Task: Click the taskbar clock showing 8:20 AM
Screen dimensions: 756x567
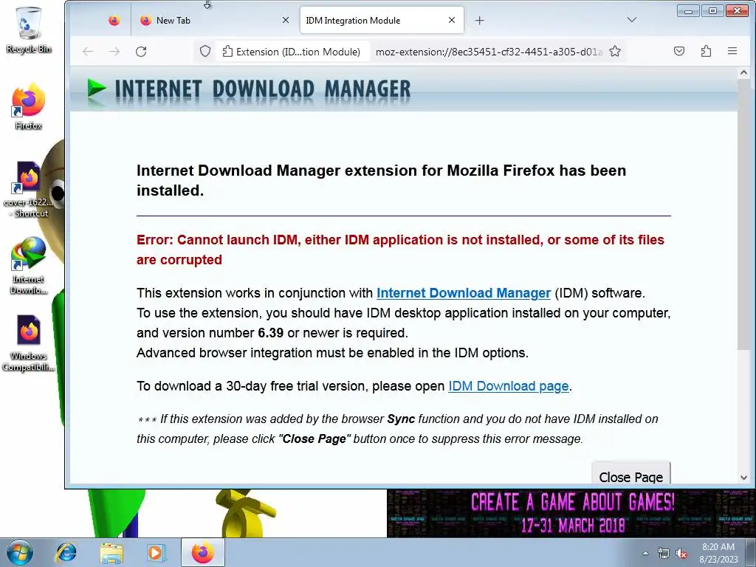Action: [x=718, y=553]
